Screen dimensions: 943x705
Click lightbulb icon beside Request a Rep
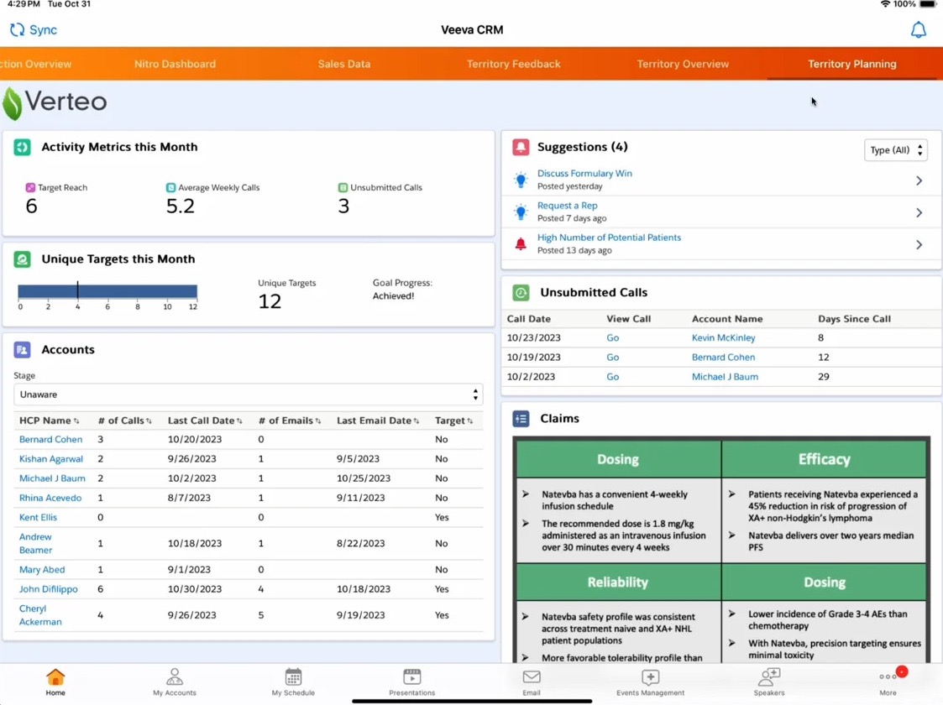point(521,211)
